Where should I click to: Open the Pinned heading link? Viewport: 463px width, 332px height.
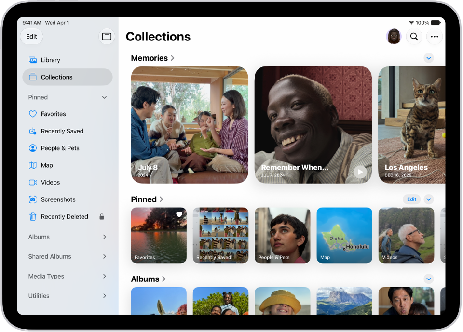coord(147,199)
